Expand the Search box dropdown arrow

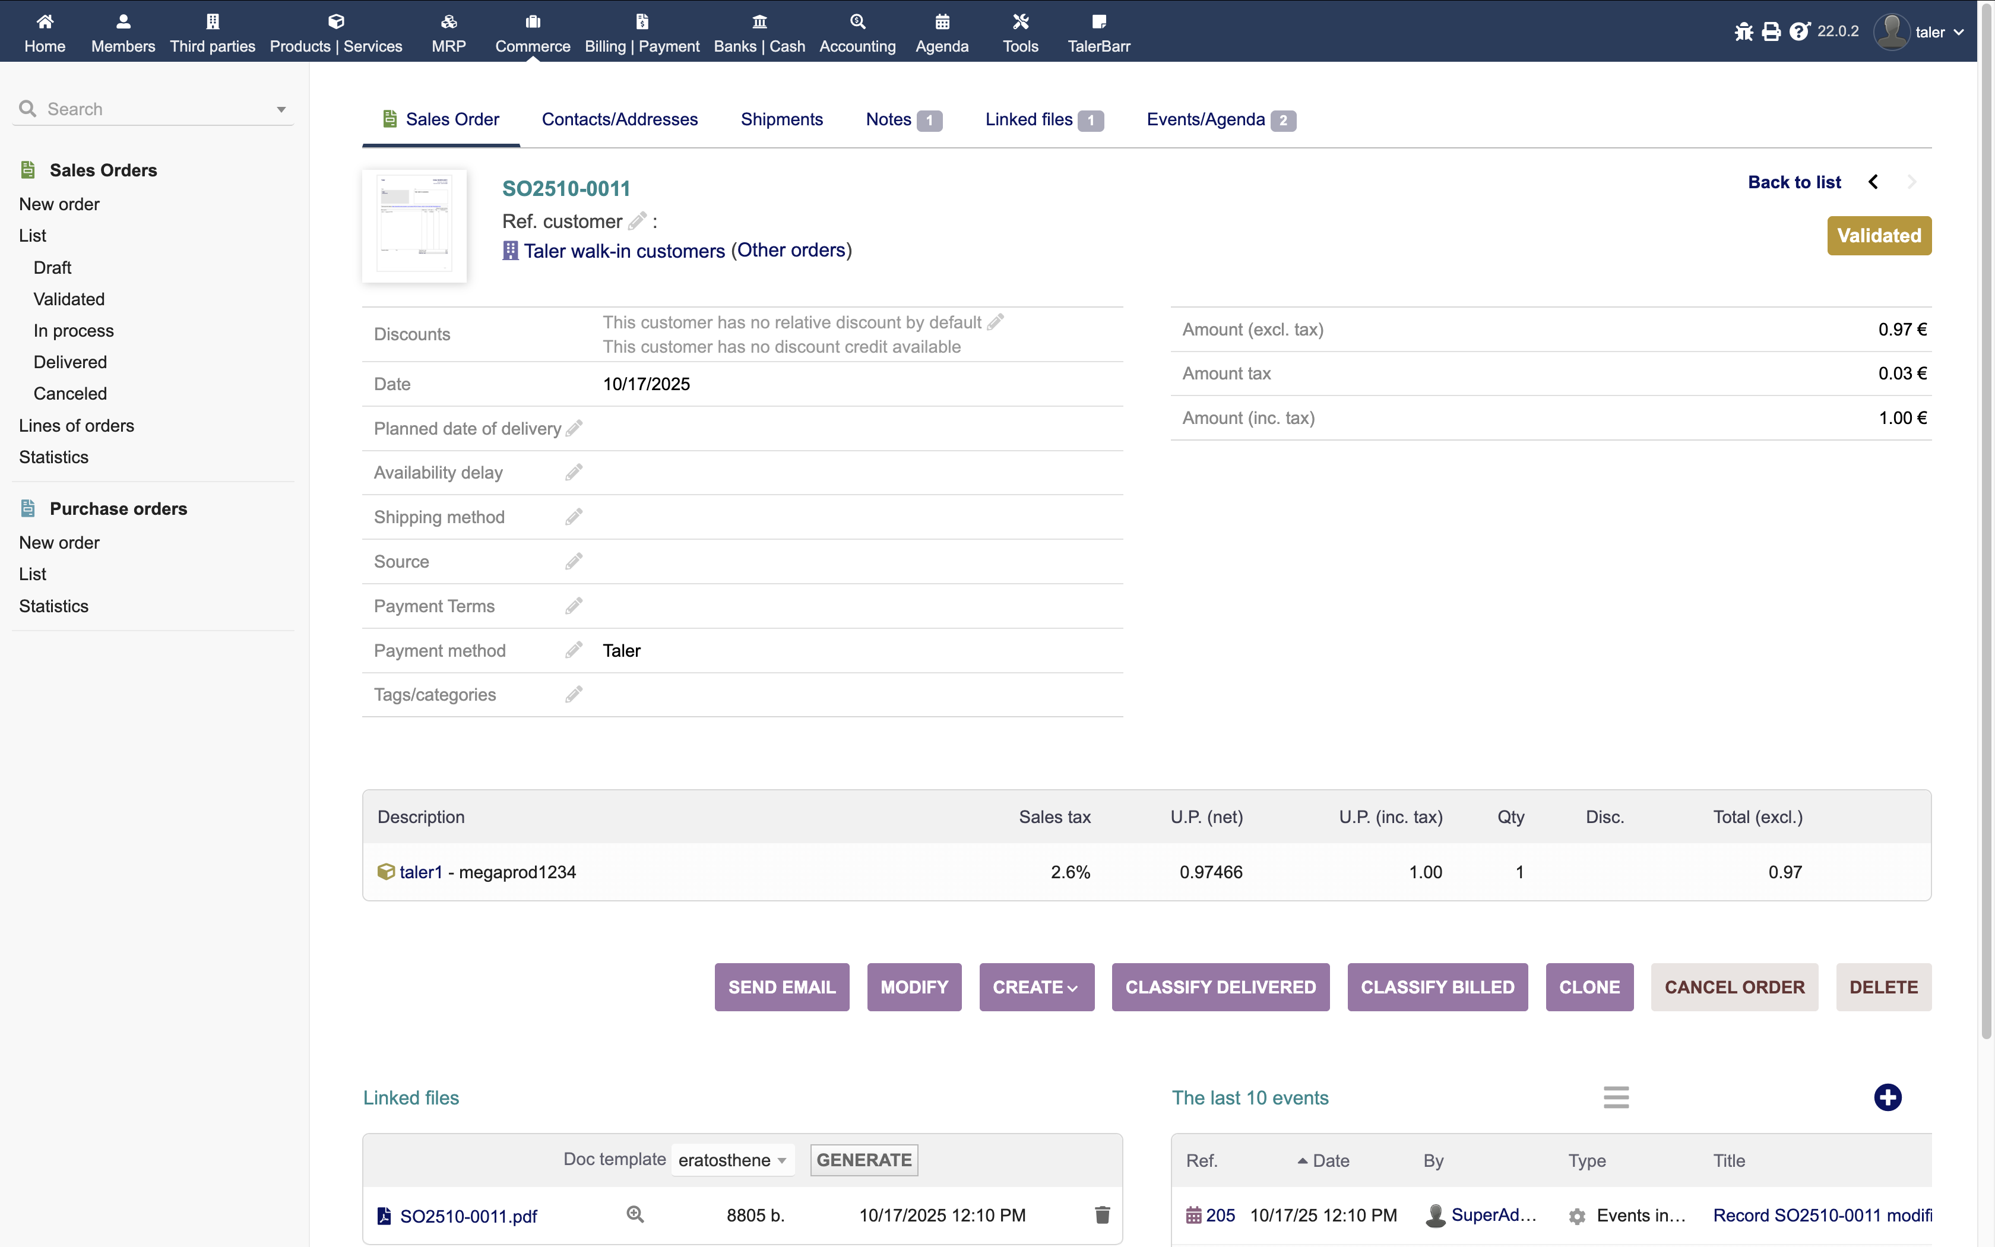point(281,110)
